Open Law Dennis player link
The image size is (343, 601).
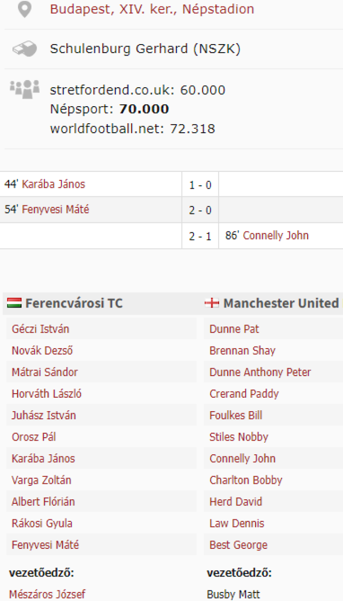(236, 523)
